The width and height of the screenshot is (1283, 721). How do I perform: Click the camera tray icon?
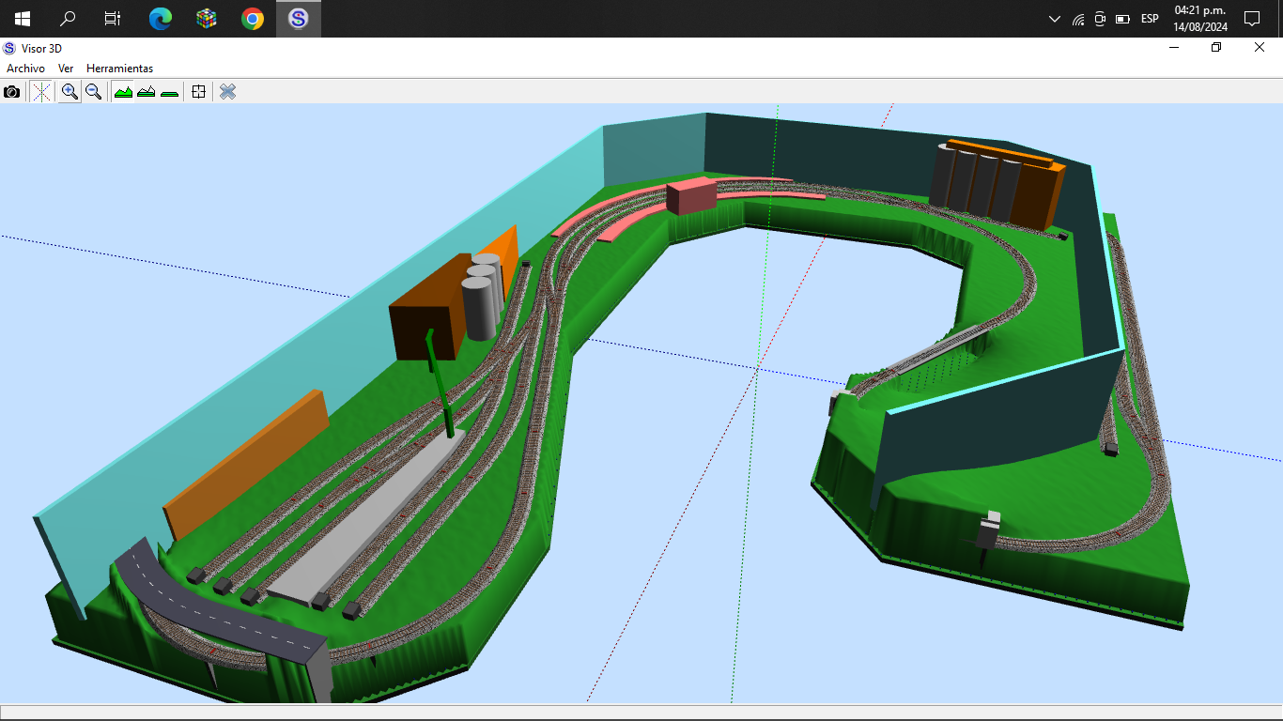[x=1100, y=19]
